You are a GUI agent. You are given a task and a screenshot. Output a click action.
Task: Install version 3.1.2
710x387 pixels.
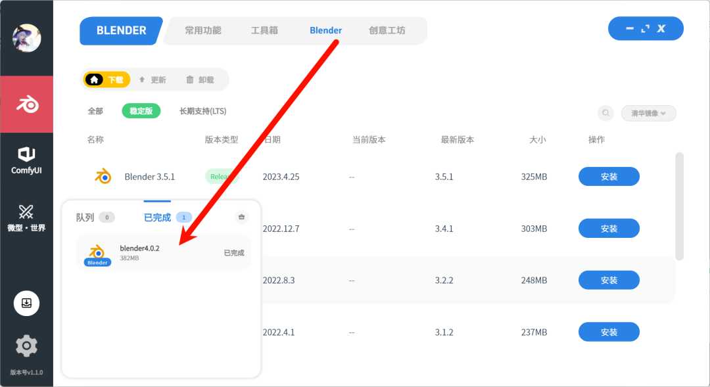(609, 332)
